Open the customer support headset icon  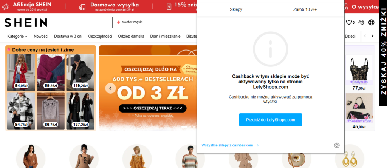tap(362, 22)
